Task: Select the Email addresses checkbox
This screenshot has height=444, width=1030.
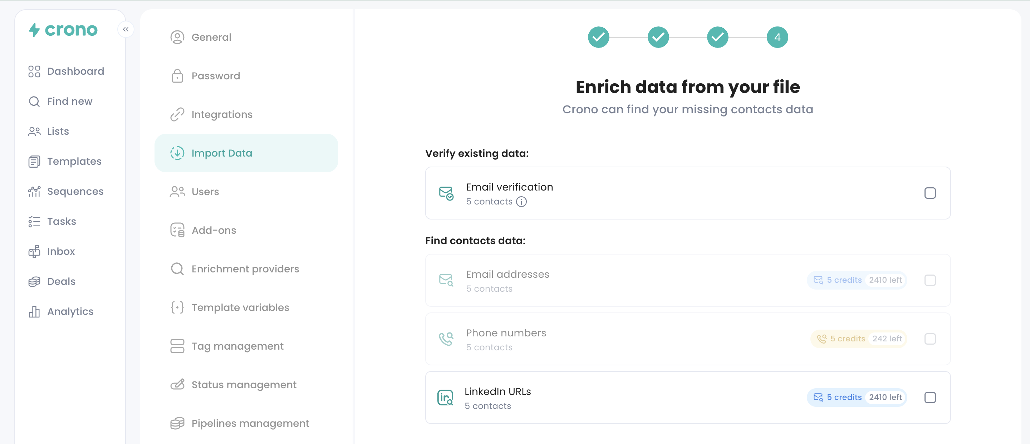Action: click(x=930, y=280)
